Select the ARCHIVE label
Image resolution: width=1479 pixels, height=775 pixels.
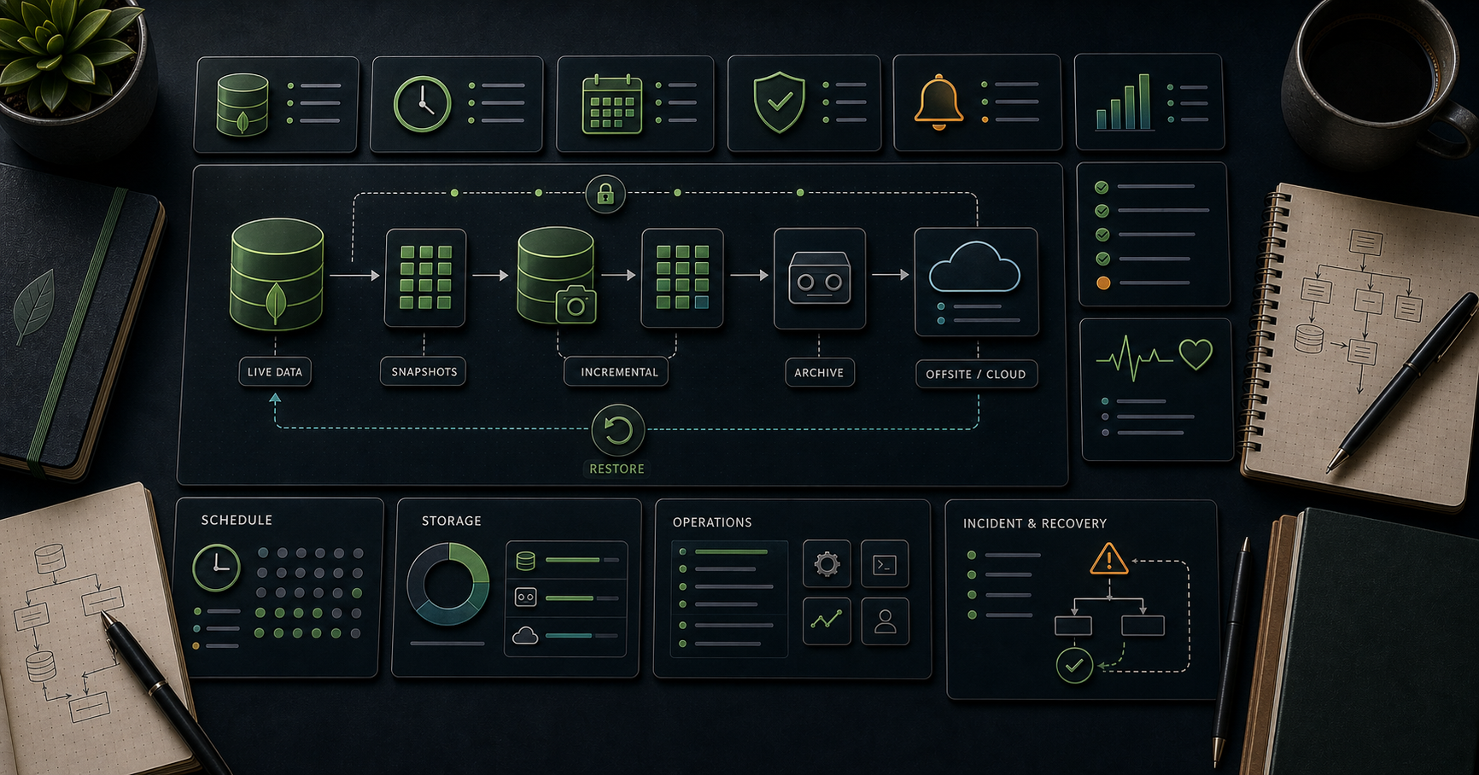(x=819, y=372)
